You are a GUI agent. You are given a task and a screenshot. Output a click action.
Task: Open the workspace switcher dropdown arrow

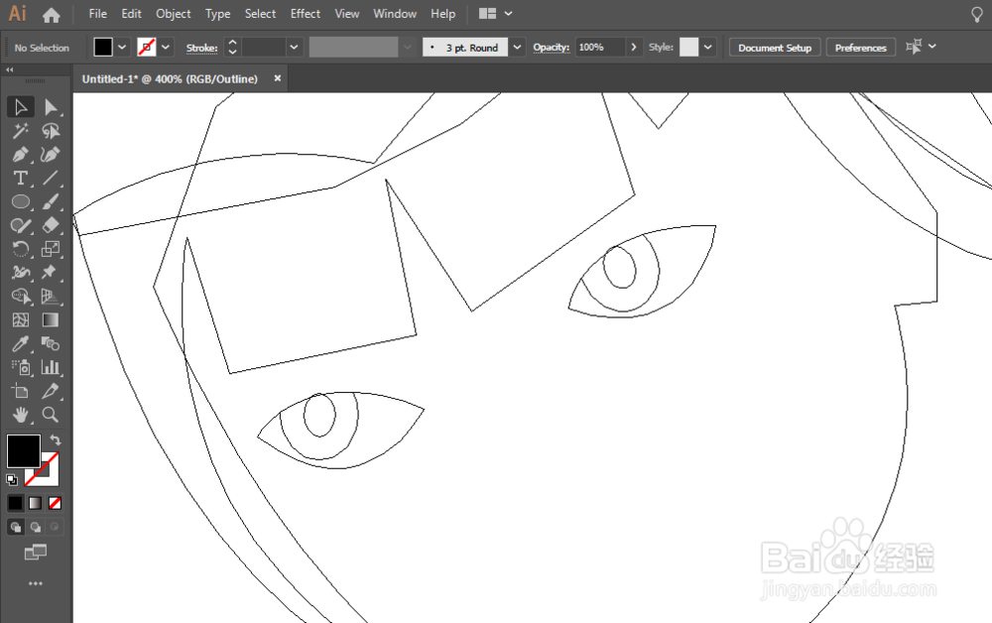pos(508,13)
